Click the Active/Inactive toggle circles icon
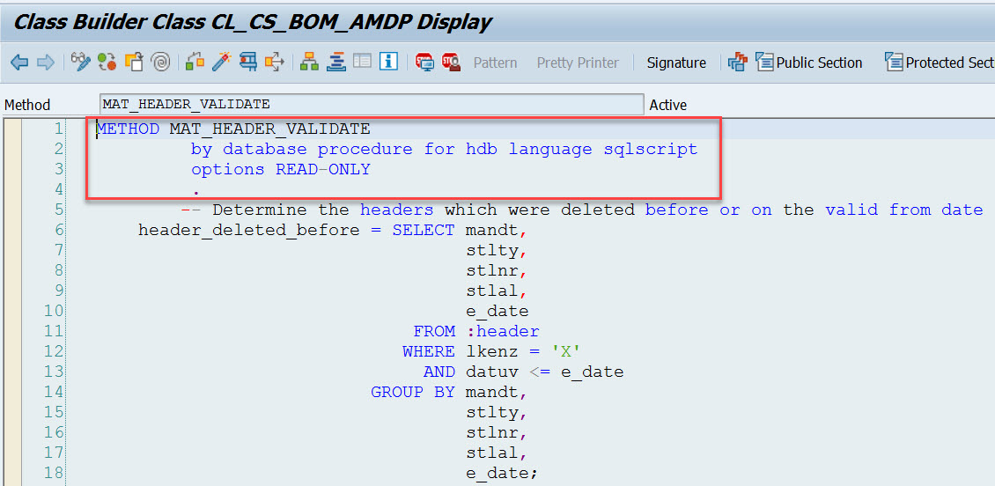 tap(107, 62)
